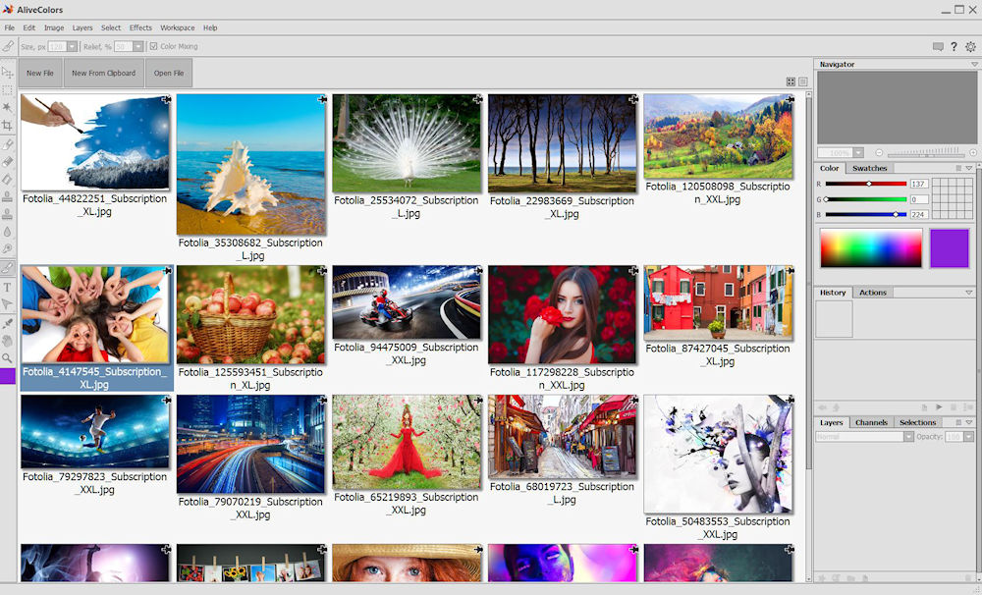The height and width of the screenshot is (595, 982).
Task: Choose the Magic Wand tool
Action: [x=7, y=107]
